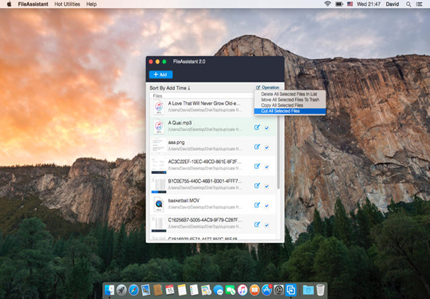Select the A Quai.mp3 file name
430x299 pixels.
[x=180, y=123]
